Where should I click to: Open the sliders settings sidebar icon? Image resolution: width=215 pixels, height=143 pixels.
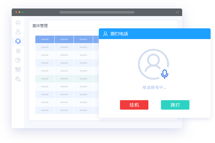[18, 70]
